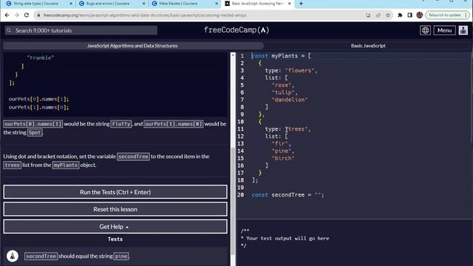Image resolution: width=473 pixels, height=266 pixels.
Task: Open a new browser tab
Action: (301, 4)
